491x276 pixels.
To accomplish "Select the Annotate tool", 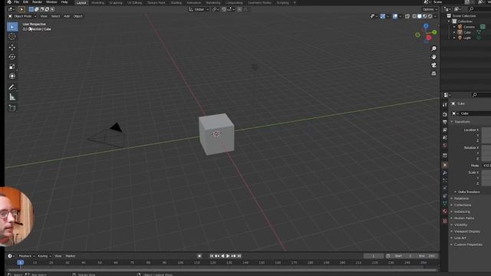I will coord(12,87).
